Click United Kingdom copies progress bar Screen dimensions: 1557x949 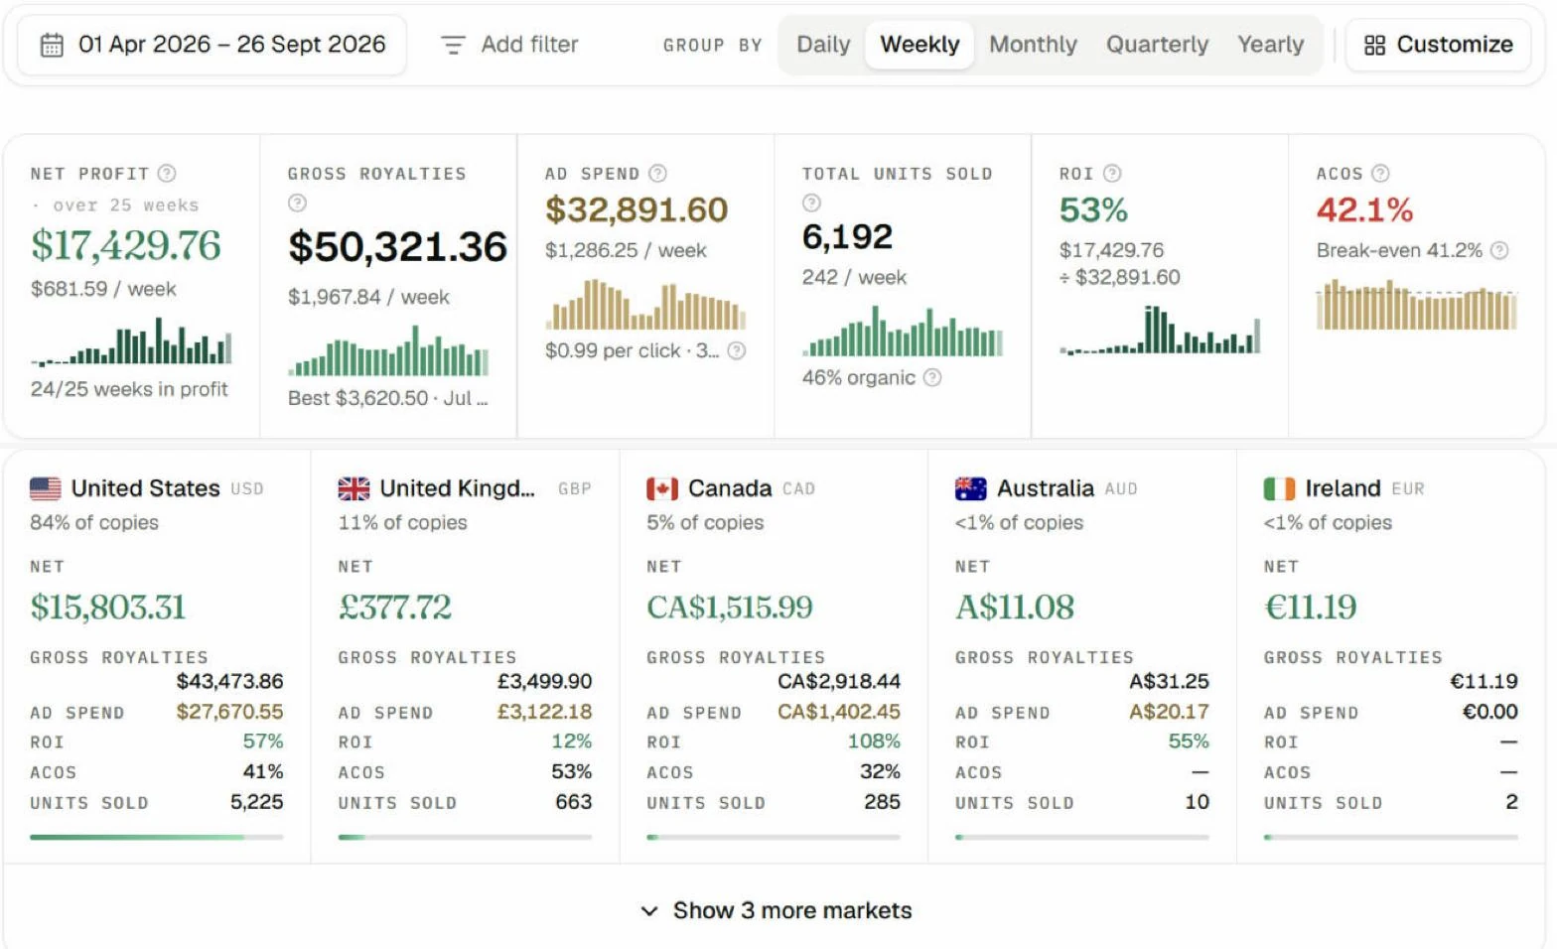point(465,837)
